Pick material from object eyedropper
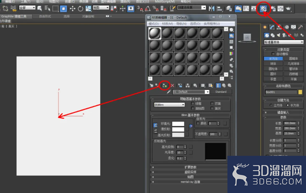This screenshot has height=193, width=306. [x=169, y=92]
